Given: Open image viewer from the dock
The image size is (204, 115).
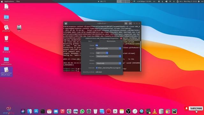Looking at the screenshot, I should tap(76, 111).
